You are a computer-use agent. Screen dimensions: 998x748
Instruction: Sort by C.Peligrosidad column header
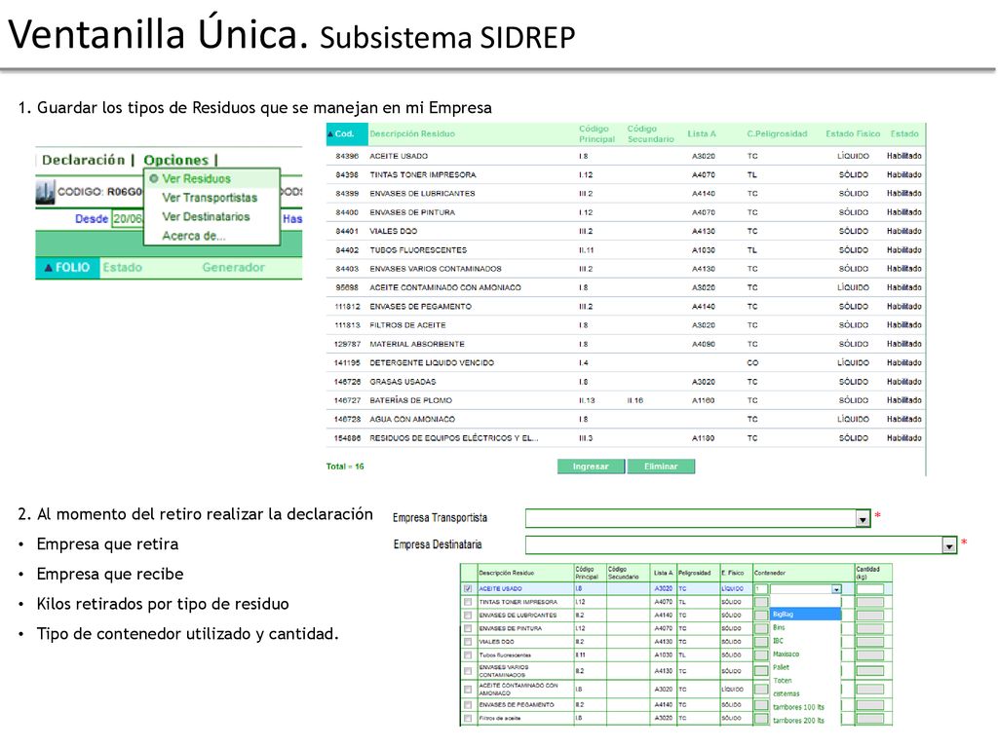point(777,134)
